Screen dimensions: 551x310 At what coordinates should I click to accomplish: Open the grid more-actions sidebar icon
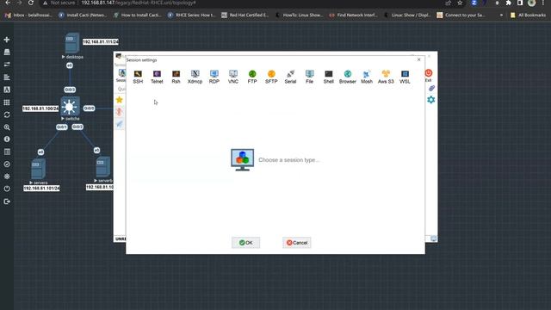[x=7, y=102]
